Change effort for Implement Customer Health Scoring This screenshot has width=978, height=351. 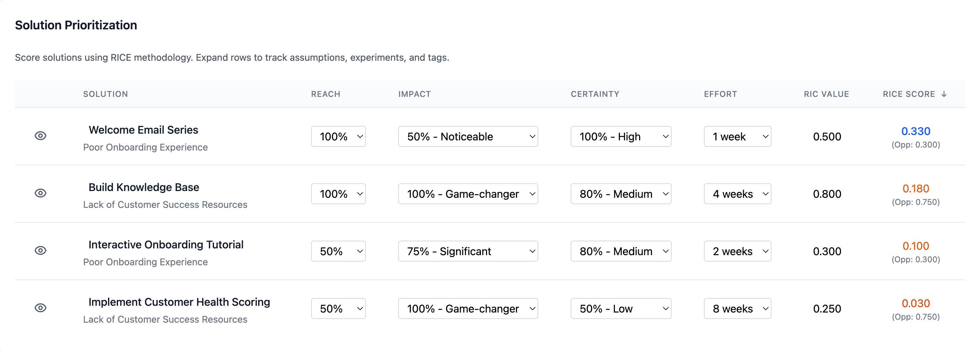737,308
